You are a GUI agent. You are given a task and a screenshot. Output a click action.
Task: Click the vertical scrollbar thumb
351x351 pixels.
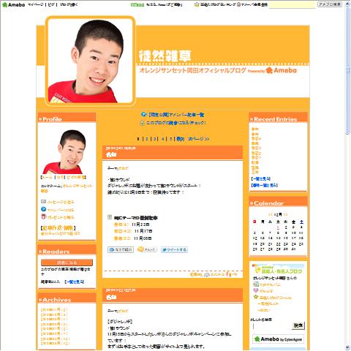click(x=348, y=71)
